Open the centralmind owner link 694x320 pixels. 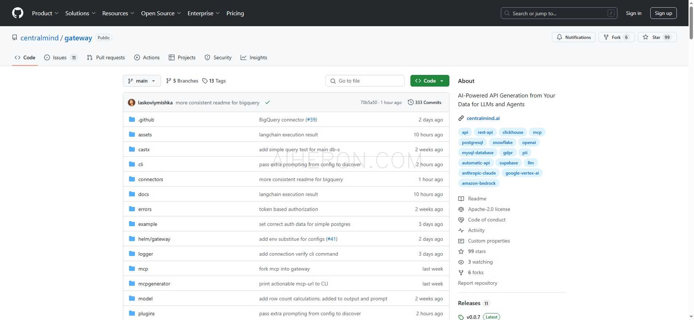tap(39, 38)
